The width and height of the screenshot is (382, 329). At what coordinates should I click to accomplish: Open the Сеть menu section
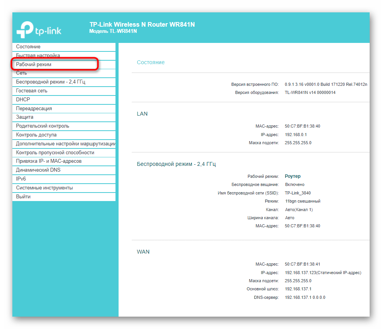pyautogui.click(x=64, y=73)
